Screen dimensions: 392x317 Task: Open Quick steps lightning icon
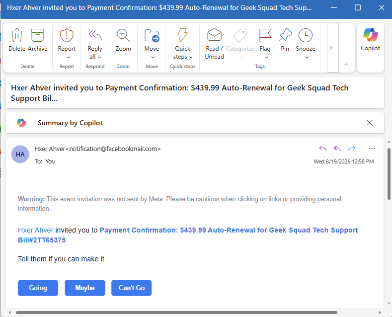pyautogui.click(x=182, y=35)
